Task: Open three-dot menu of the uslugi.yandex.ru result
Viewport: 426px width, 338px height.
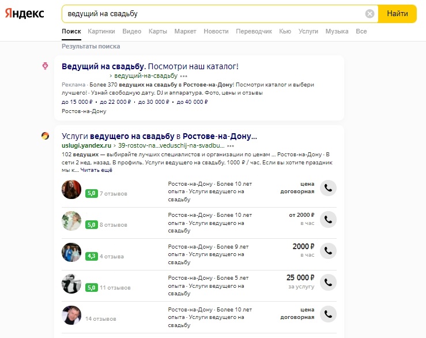Action: 231,146
